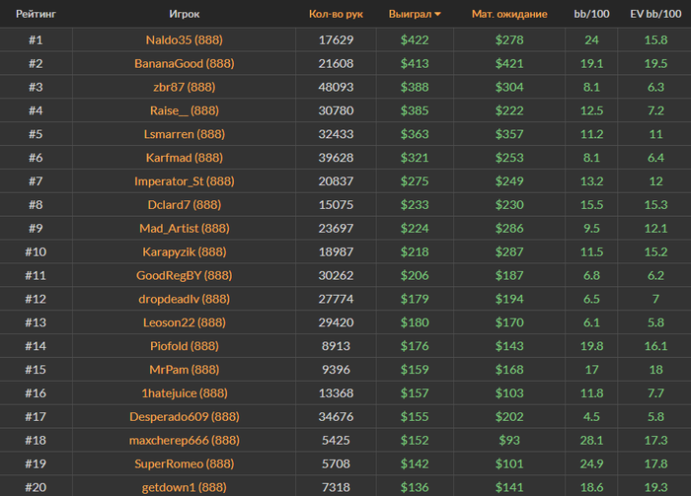Open player dropdeadlv (888) profile
This screenshot has width=691, height=496.
click(x=185, y=299)
